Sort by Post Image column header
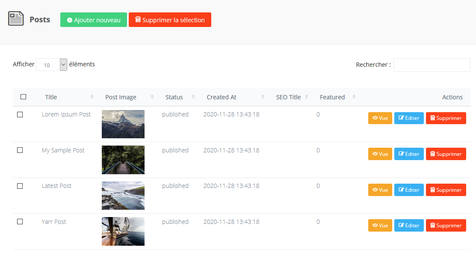 click(x=121, y=97)
